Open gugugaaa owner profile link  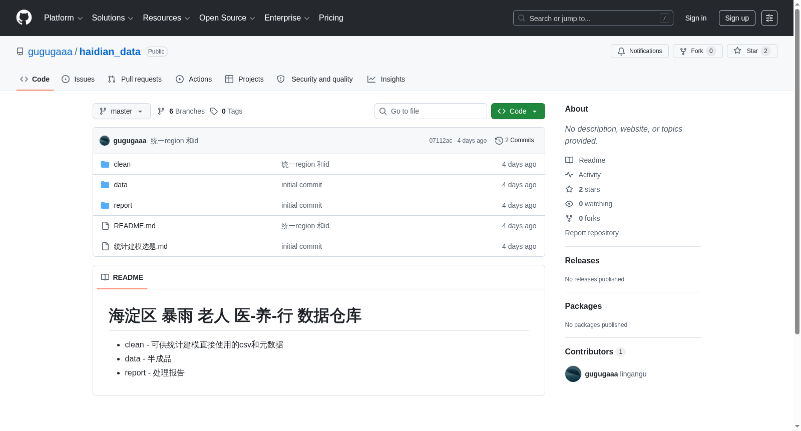(50, 52)
